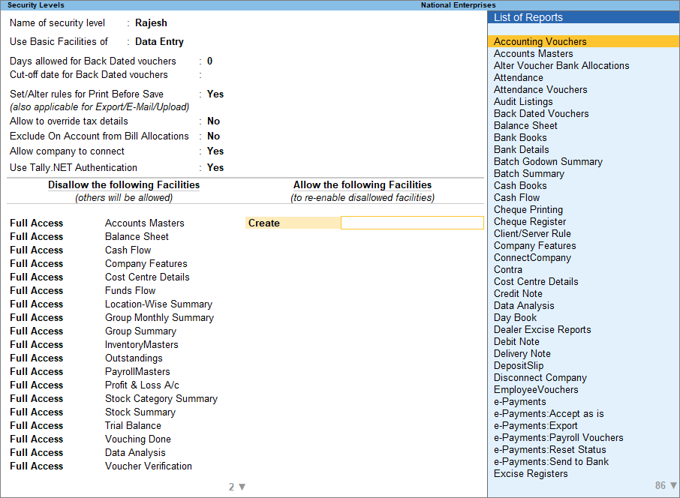Image resolution: width=680 pixels, height=498 pixels.
Task: Pick Cheque Printing from List of Reports
Action: click(528, 209)
